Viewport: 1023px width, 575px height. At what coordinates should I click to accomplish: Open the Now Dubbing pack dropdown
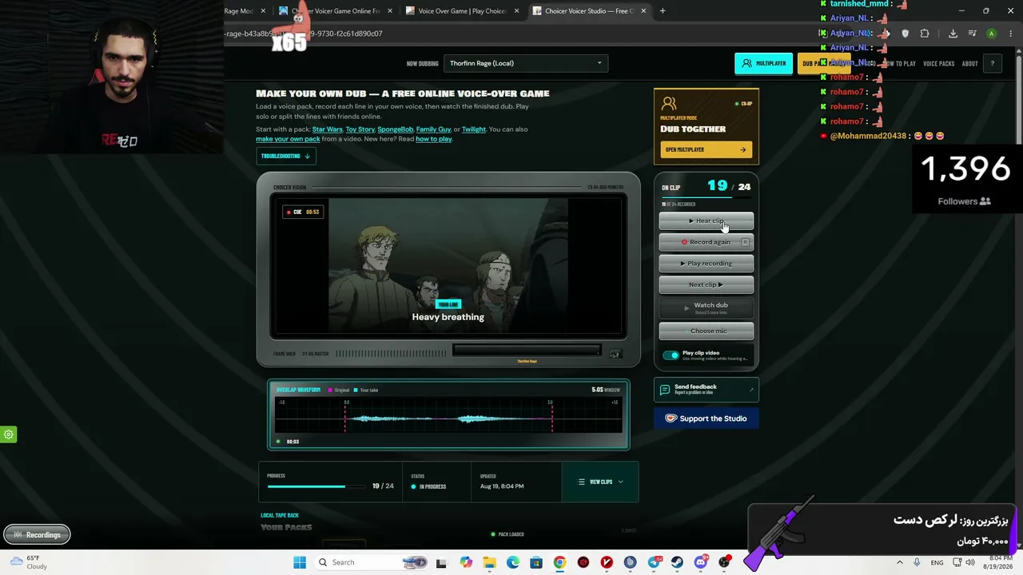point(526,63)
